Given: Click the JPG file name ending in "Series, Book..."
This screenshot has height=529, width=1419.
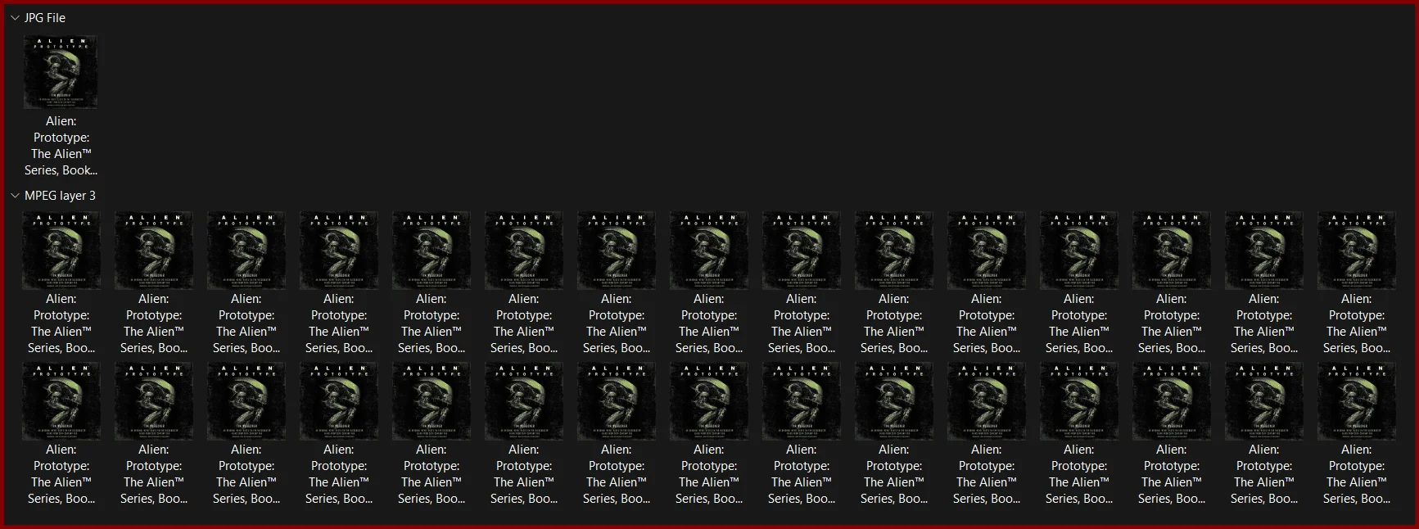Looking at the screenshot, I should click(x=61, y=146).
